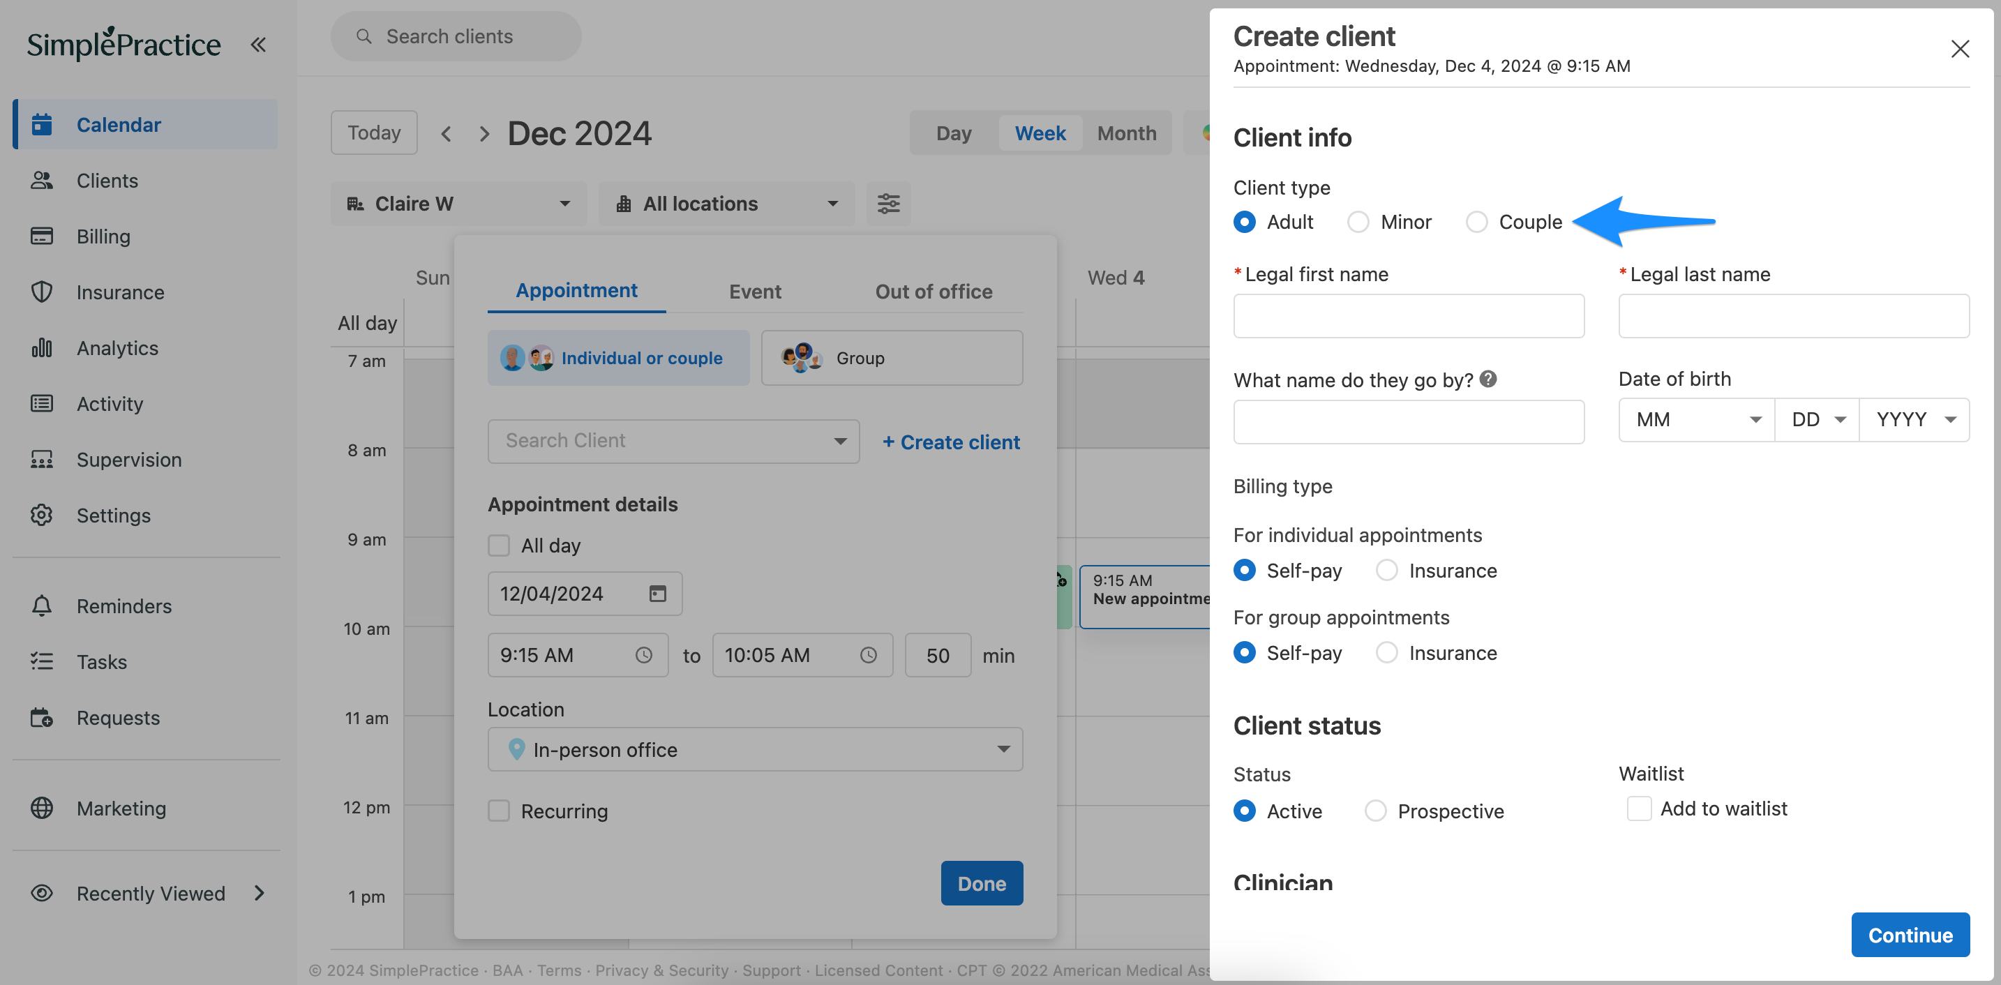This screenshot has width=2001, height=985.
Task: Click the Legal last name field
Action: (1794, 316)
